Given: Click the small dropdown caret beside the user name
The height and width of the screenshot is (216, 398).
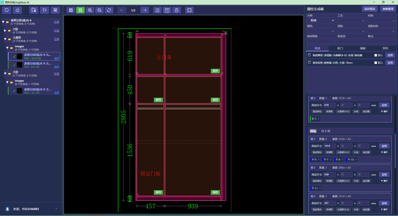Looking at the screenshot, I should click(56, 209).
